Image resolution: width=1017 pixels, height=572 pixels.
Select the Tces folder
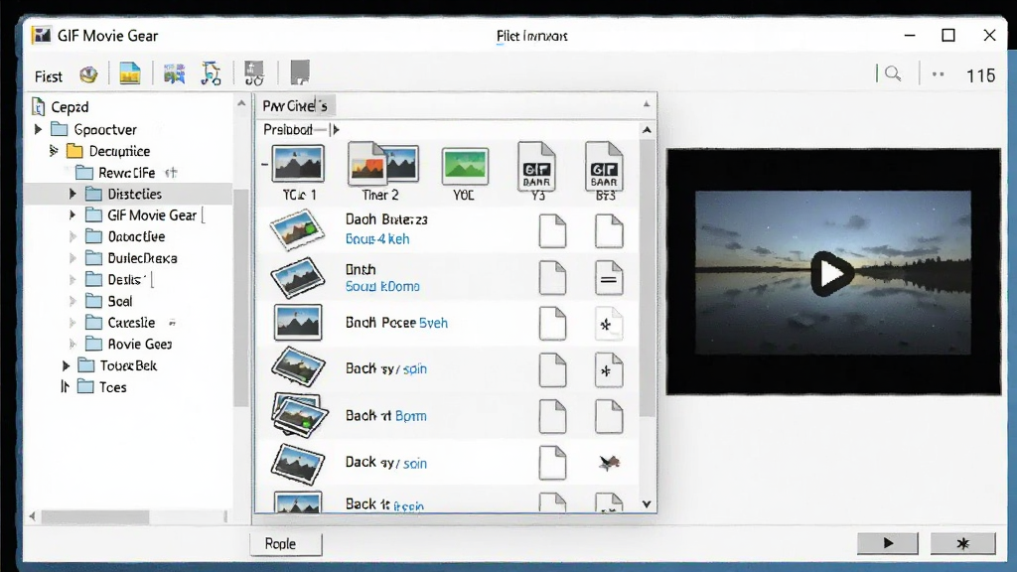coord(102,387)
